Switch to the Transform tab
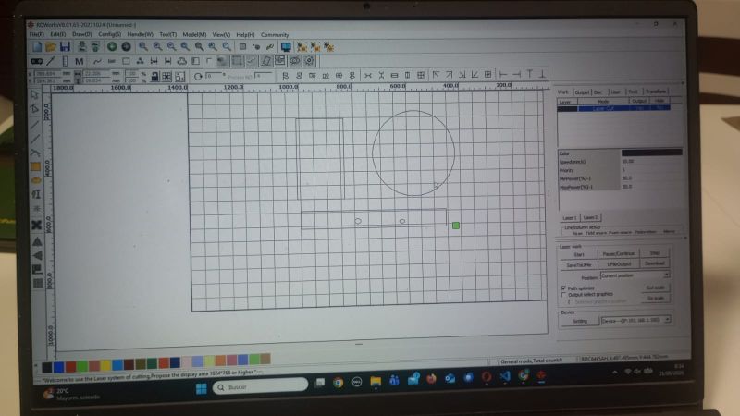Screen dimensions: 740x416 coord(656,92)
